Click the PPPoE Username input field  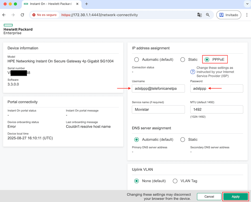tap(158, 89)
